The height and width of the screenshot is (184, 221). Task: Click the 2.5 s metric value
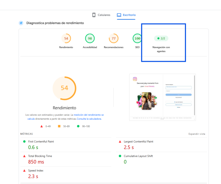129,147
